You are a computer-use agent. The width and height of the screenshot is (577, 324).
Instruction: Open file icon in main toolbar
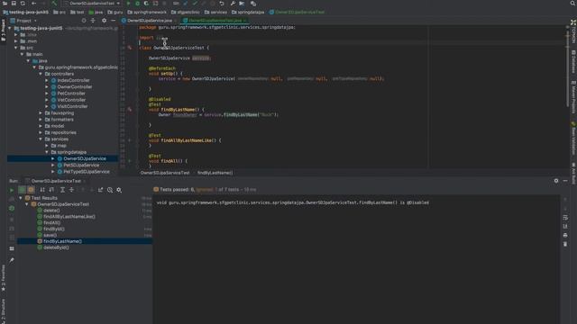tap(5, 4)
